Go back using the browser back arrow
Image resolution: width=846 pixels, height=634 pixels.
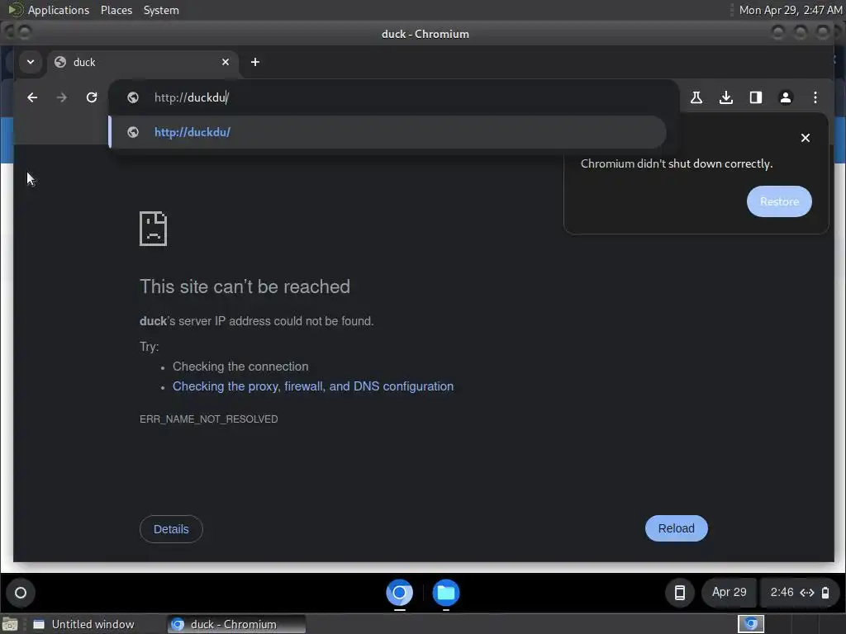pos(32,97)
